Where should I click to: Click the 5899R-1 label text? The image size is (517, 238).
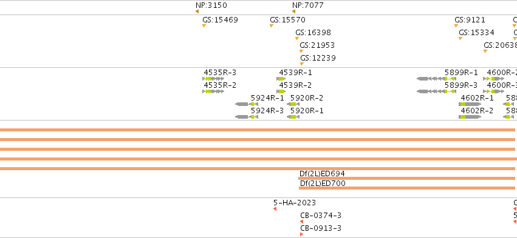(x=461, y=73)
